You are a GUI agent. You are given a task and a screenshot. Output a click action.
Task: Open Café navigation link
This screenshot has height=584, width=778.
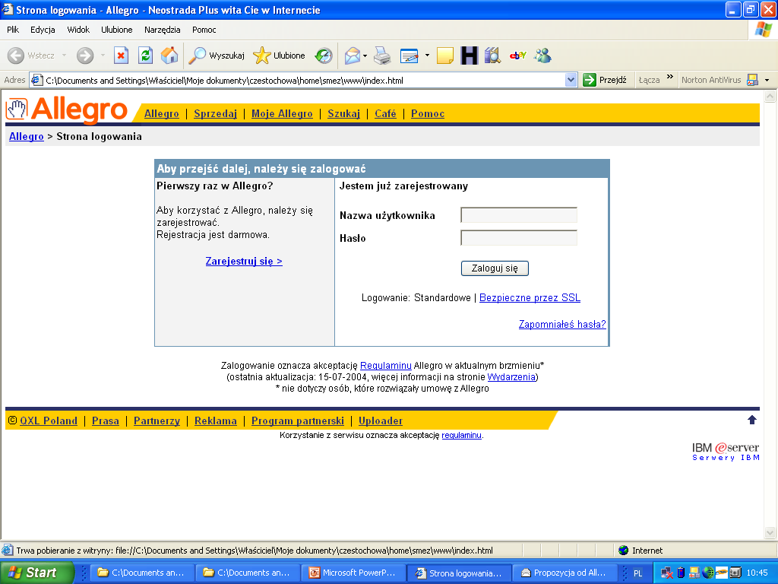click(385, 114)
